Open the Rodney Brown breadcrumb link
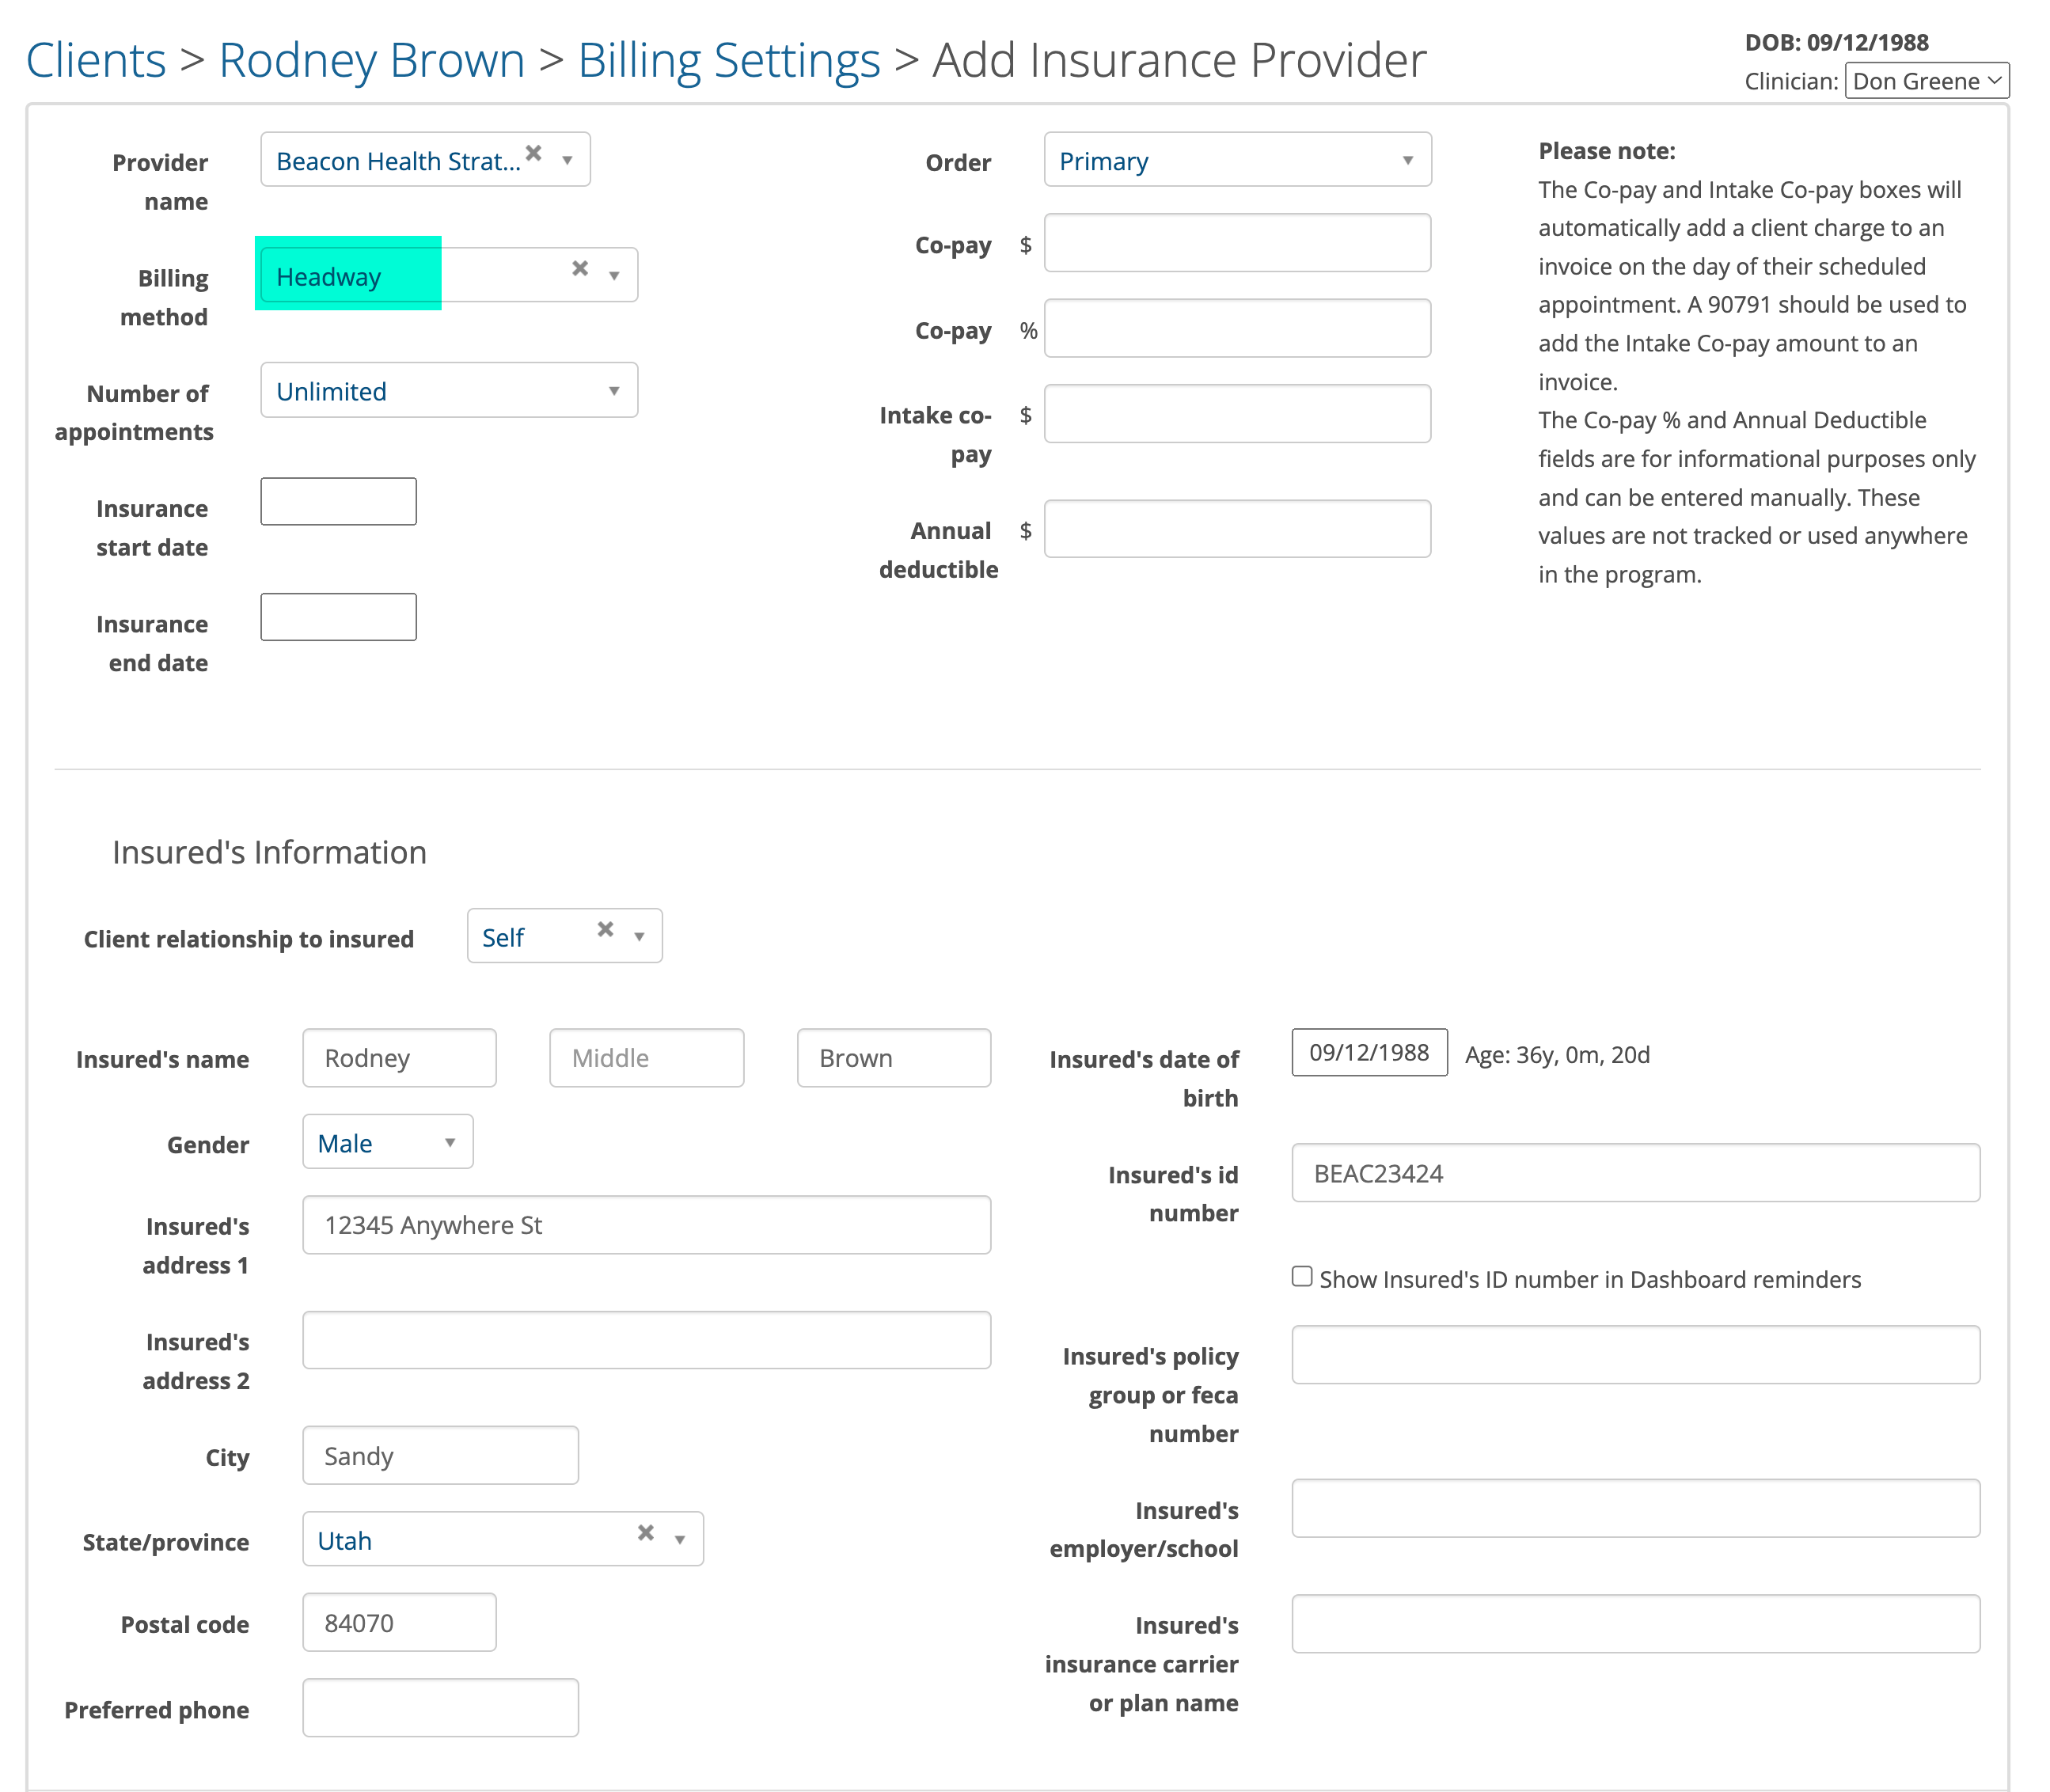Viewport: 2050px width, 1792px height. tap(371, 60)
